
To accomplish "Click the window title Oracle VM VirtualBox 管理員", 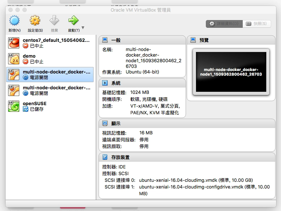I will click(141, 10).
